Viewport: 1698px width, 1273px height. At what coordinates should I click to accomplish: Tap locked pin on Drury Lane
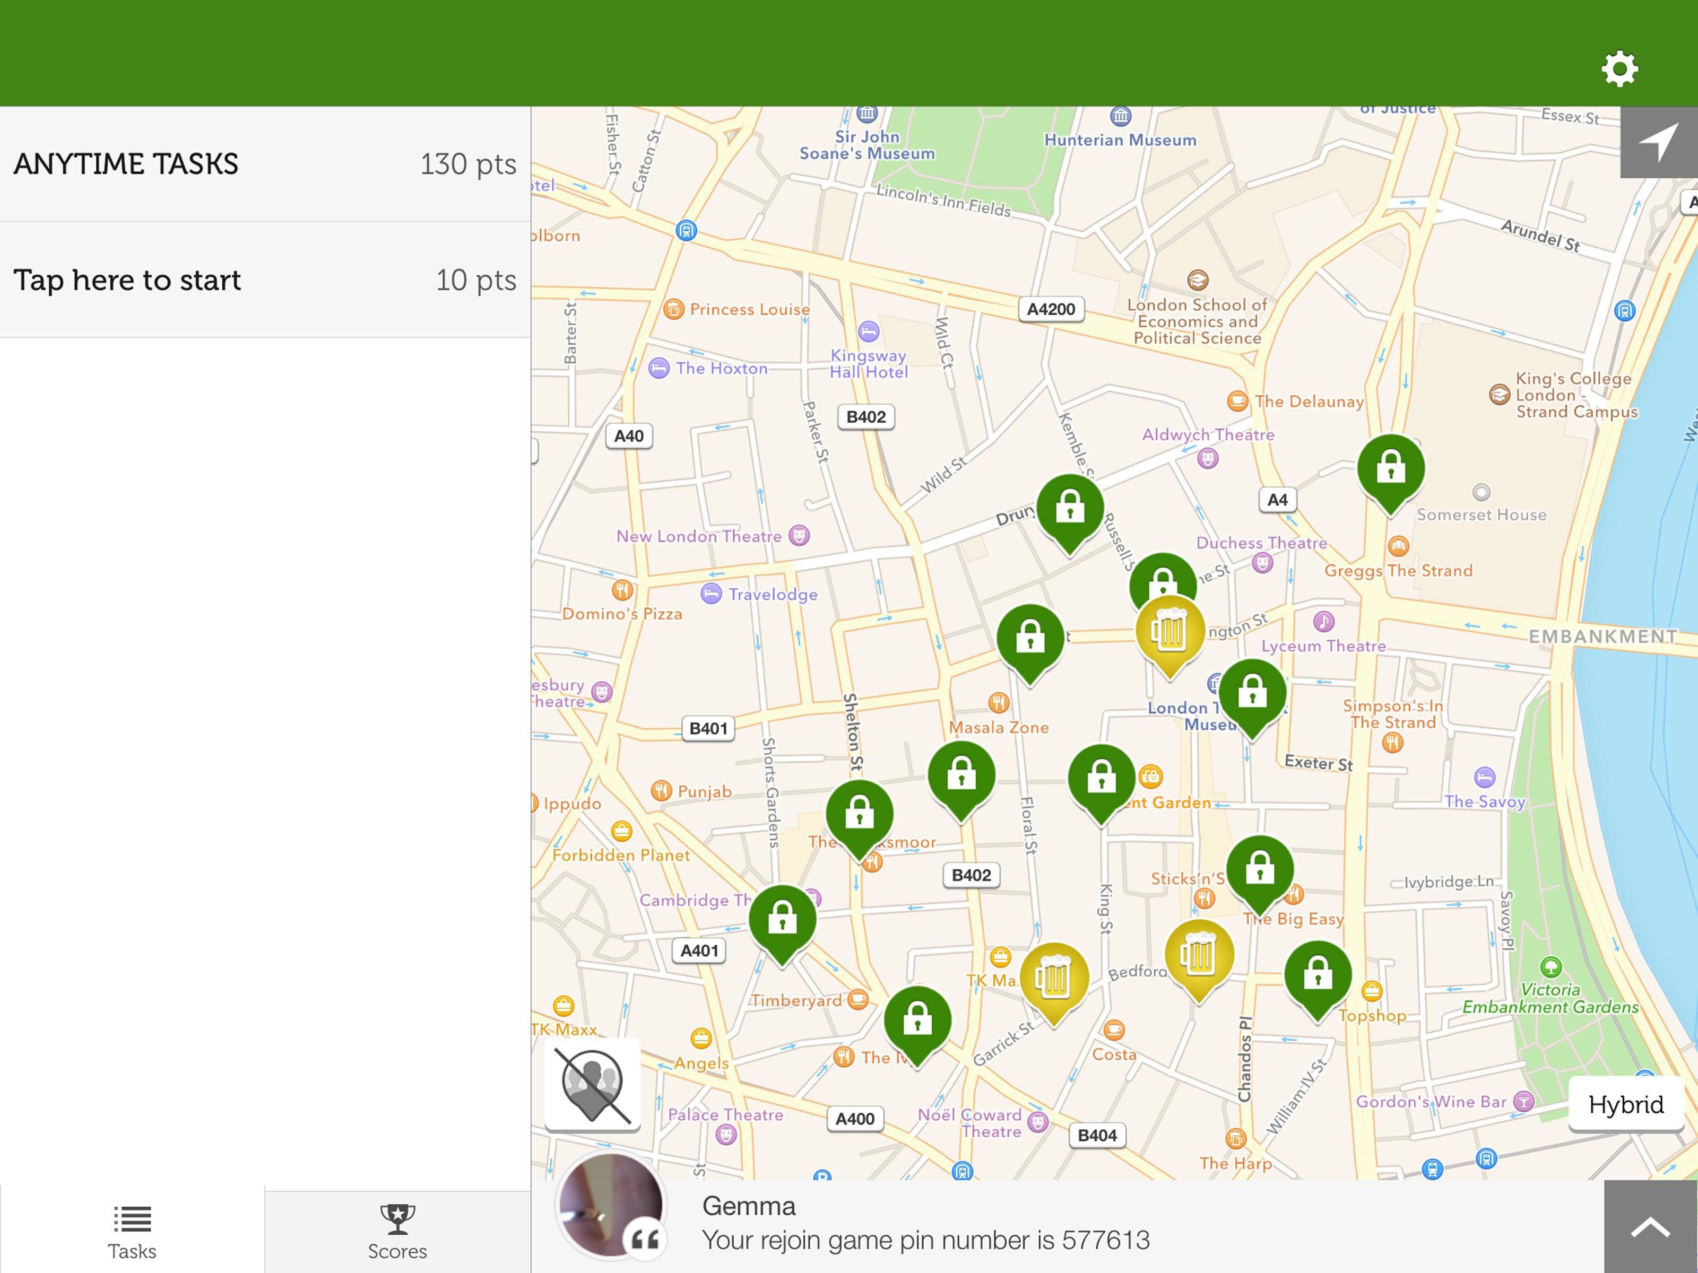point(1069,509)
